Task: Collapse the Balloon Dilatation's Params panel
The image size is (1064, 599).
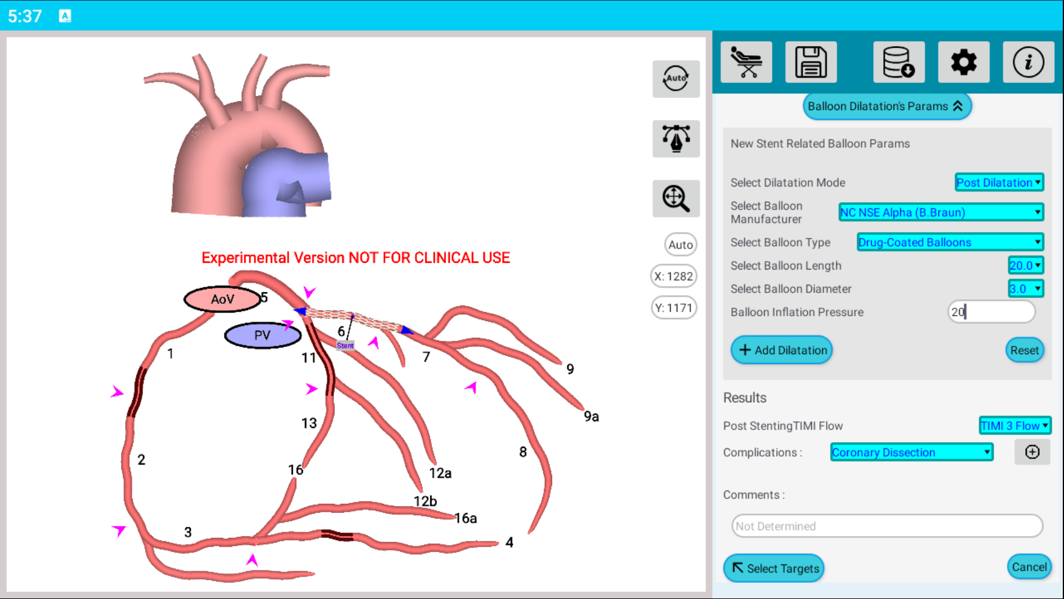Action: 886,107
